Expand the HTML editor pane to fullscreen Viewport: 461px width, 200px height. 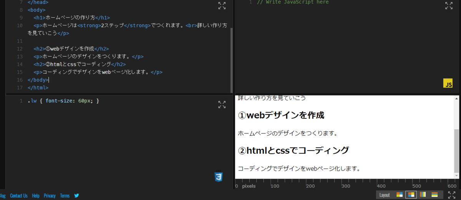pos(222,5)
